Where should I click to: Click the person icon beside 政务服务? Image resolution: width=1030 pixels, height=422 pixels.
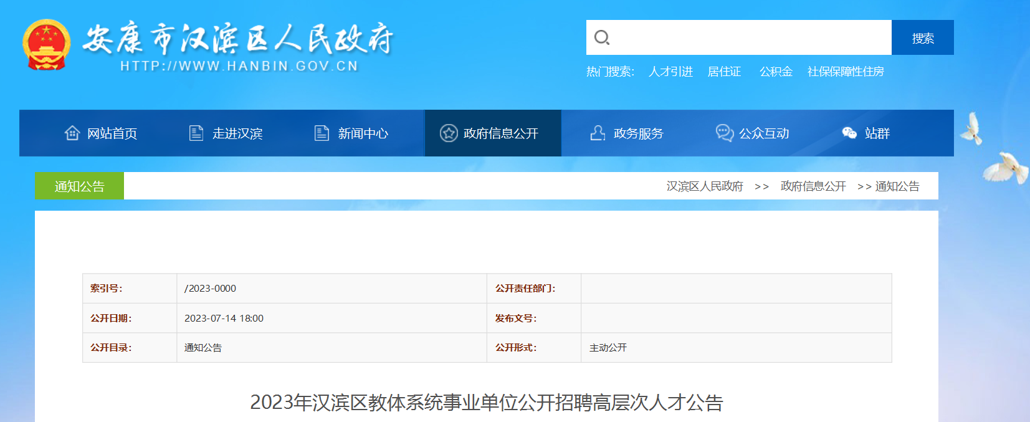[x=598, y=133]
